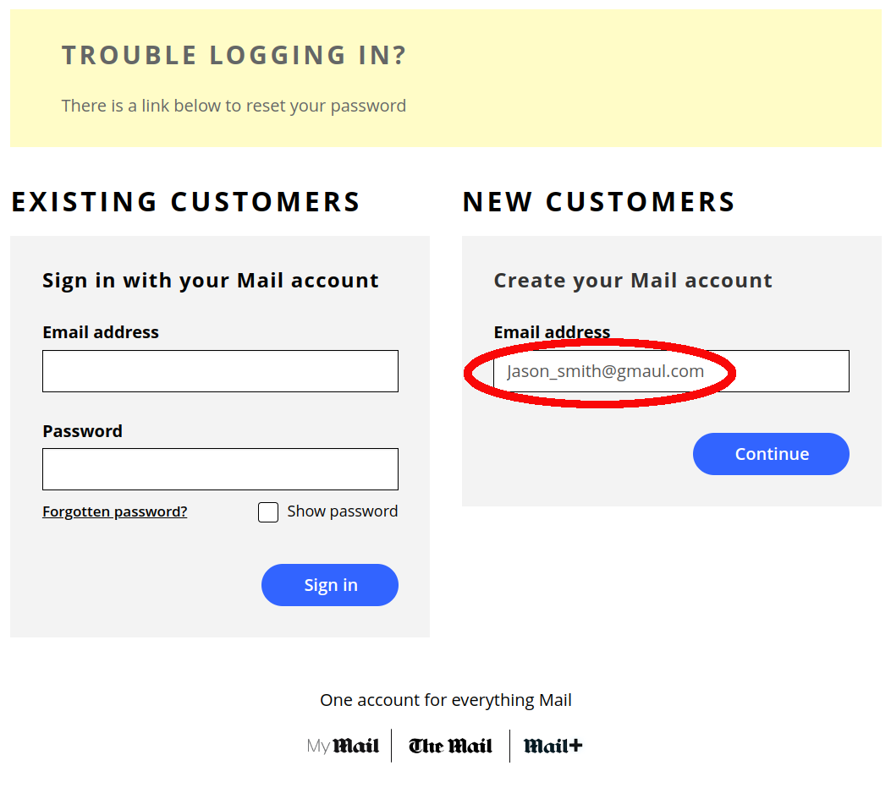This screenshot has width=891, height=793.
Task: Click the Sign in with your Mail account title
Action: click(x=210, y=280)
